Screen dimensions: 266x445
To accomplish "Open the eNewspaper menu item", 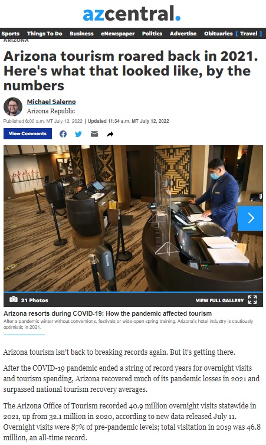I will [x=118, y=34].
